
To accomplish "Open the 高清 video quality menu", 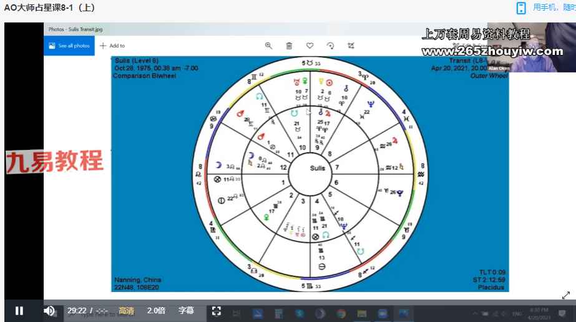I will pos(126,311).
